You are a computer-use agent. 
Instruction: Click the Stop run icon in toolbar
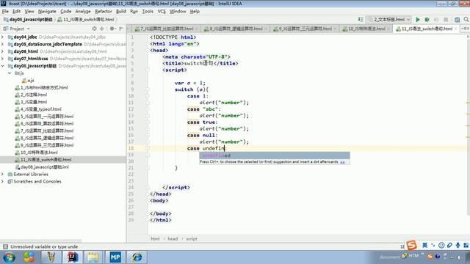446,20
